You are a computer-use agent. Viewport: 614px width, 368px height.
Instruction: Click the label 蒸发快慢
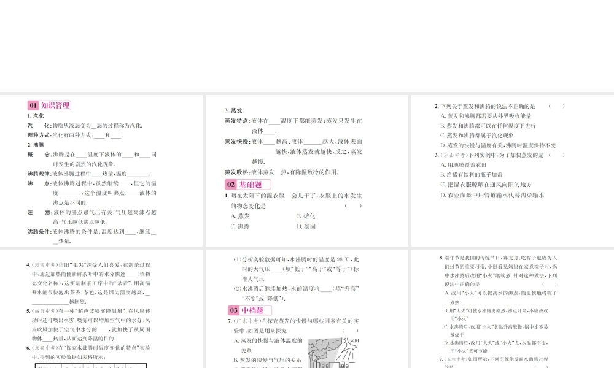(237, 141)
